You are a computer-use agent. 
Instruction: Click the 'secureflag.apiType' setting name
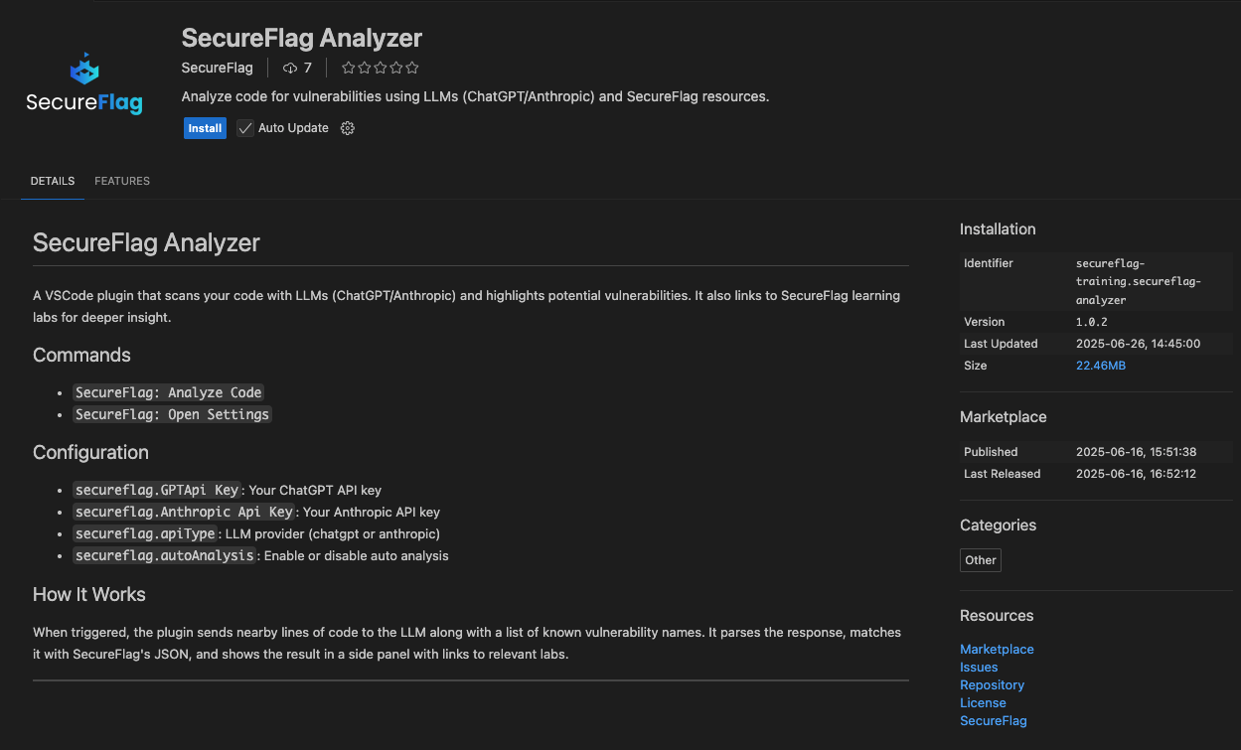point(145,533)
